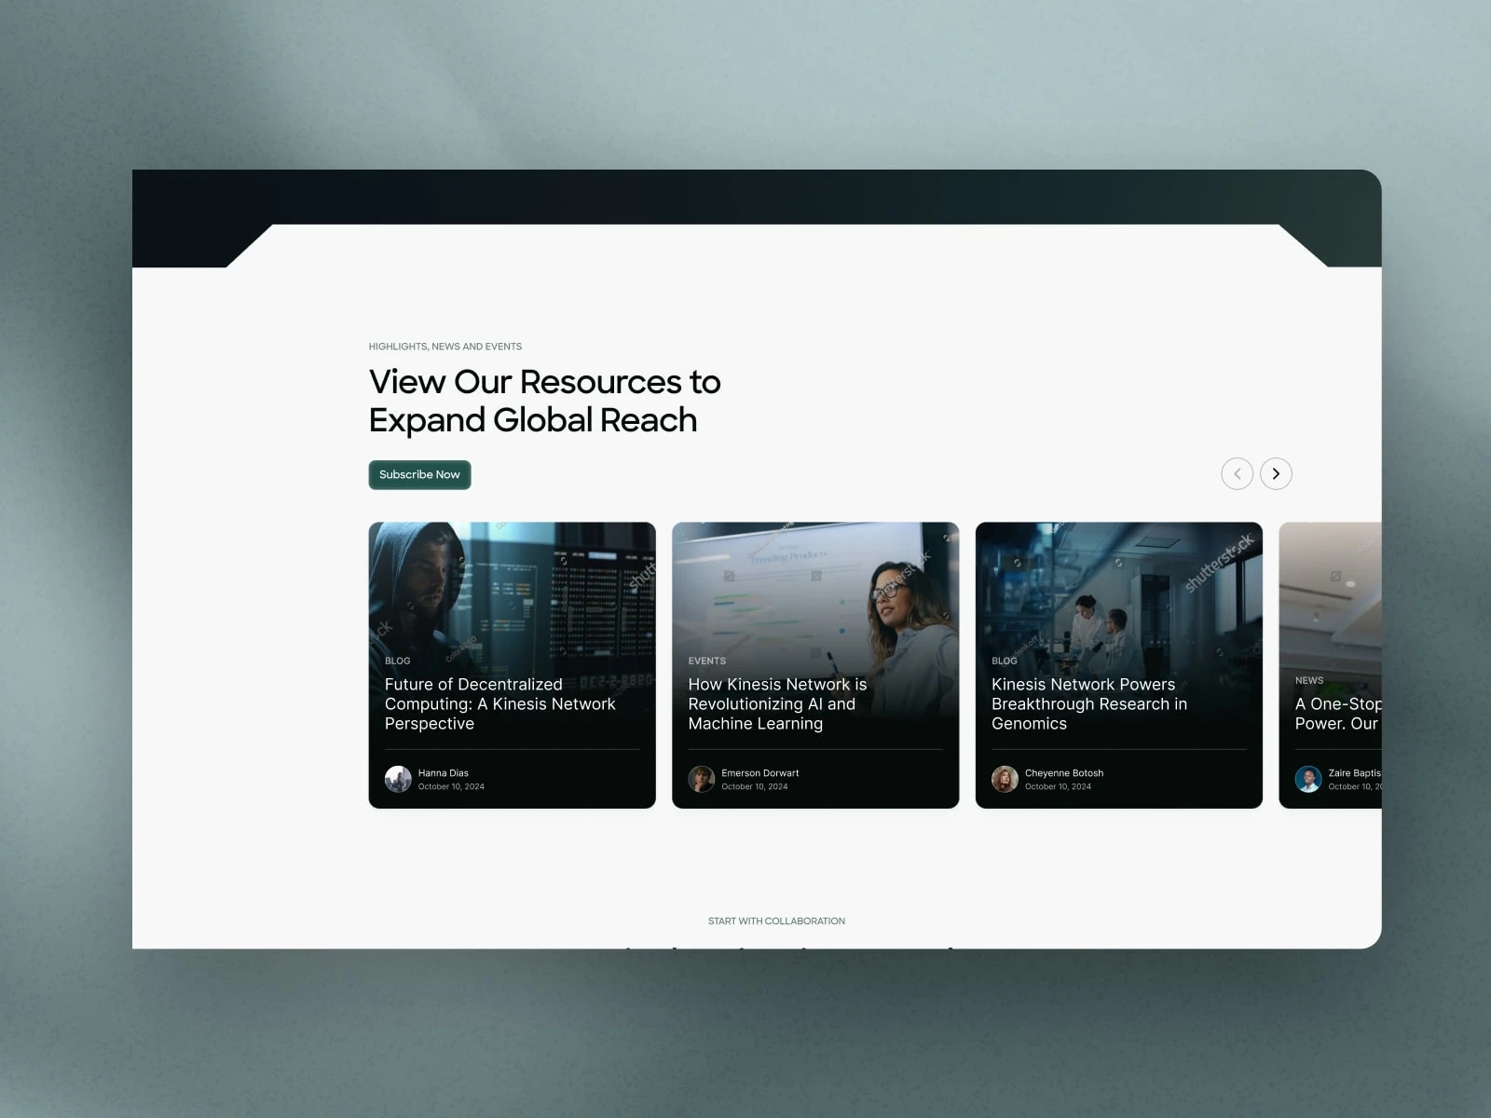This screenshot has height=1118, width=1491.
Task: Click Hanna Dias author name
Action: (x=443, y=772)
